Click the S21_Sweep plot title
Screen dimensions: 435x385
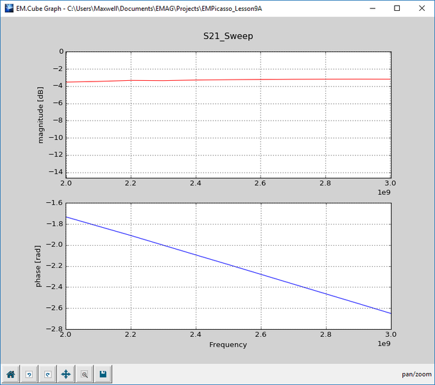pos(228,36)
